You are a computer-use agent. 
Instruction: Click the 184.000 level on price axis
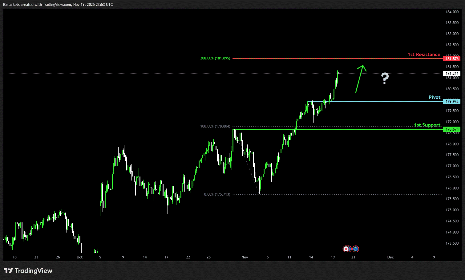[452, 12]
